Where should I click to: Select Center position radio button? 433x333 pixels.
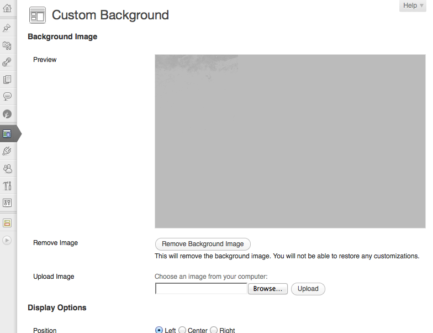click(182, 330)
